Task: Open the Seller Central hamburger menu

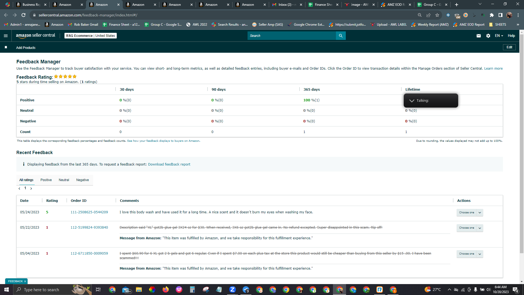Action: [6, 36]
